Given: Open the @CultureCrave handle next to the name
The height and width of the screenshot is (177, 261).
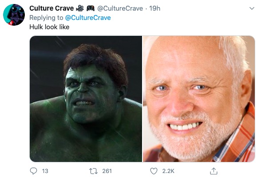Looking at the screenshot, I should (120, 8).
